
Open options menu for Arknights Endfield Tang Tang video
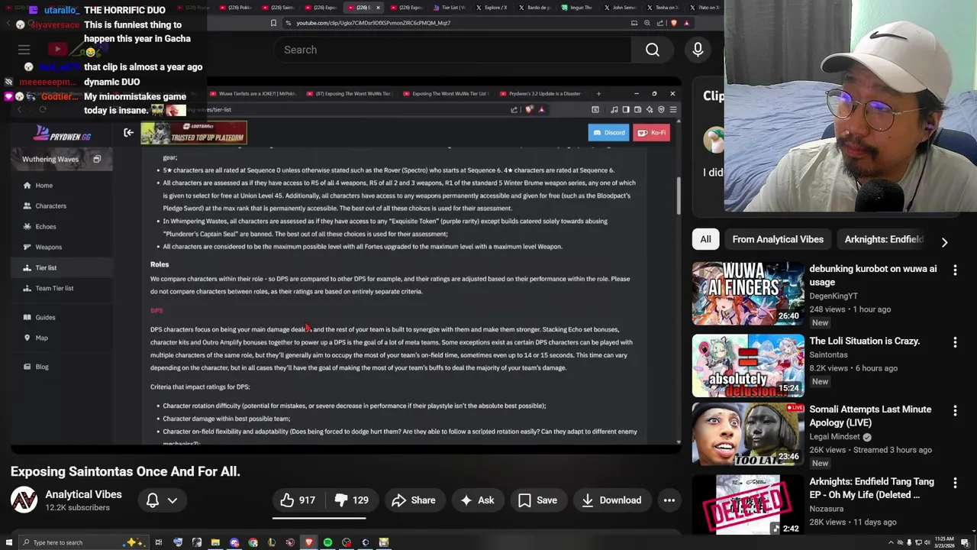pos(955,483)
